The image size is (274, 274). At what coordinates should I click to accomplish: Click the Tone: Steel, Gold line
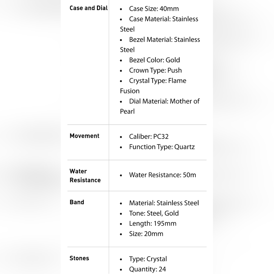[154, 213]
